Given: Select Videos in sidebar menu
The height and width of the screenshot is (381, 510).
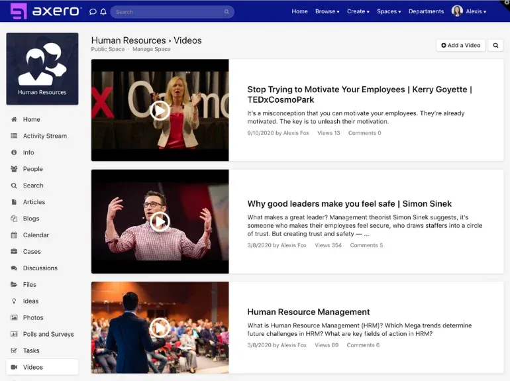Looking at the screenshot, I should (x=42, y=367).
